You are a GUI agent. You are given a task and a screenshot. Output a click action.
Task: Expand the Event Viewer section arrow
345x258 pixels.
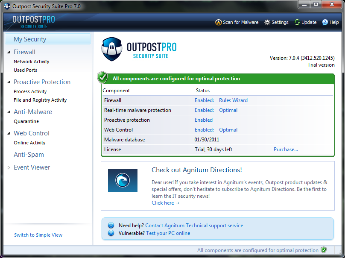click(9, 168)
